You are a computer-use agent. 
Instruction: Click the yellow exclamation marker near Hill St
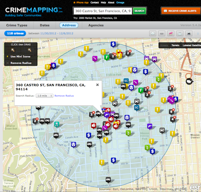click(102, 163)
